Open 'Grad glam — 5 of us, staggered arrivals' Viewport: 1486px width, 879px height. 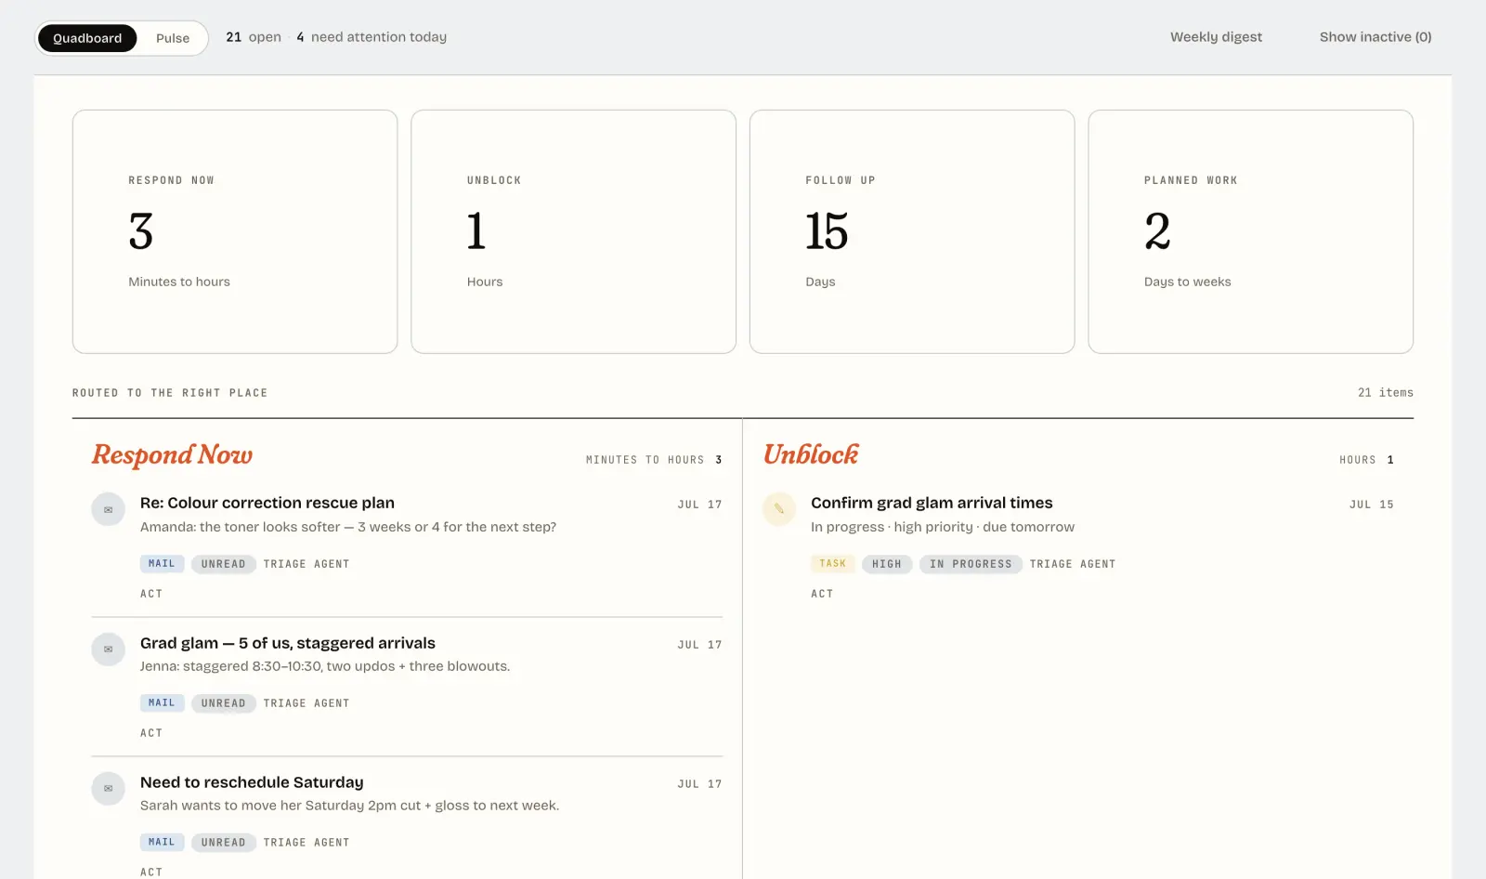(x=288, y=643)
